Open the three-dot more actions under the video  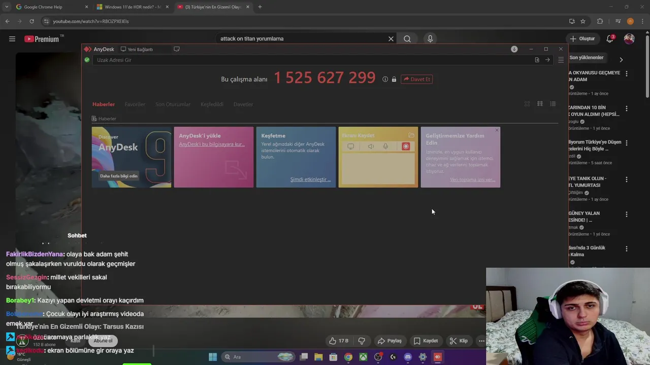click(x=481, y=341)
